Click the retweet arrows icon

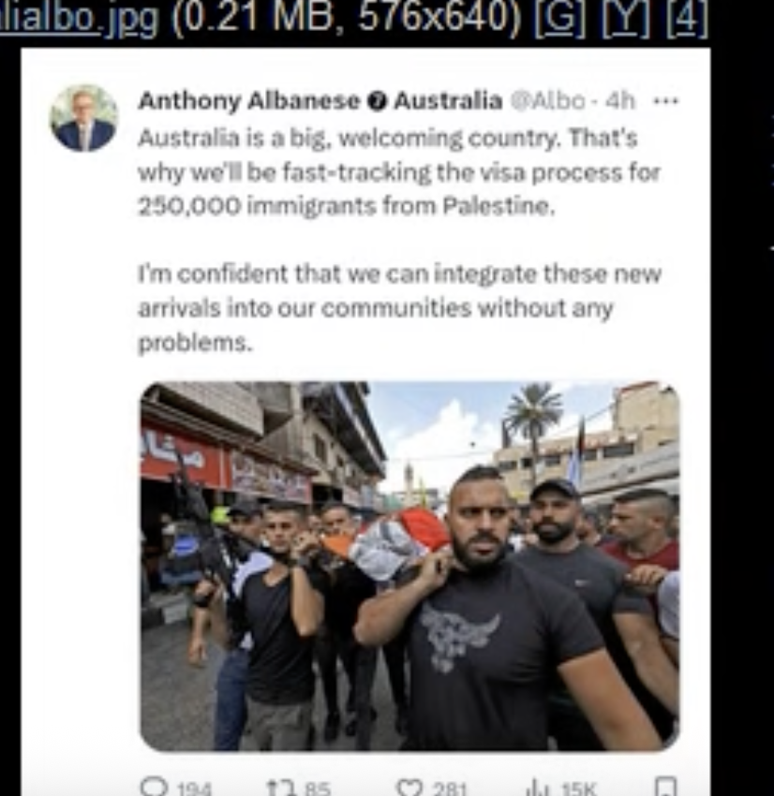[280, 788]
